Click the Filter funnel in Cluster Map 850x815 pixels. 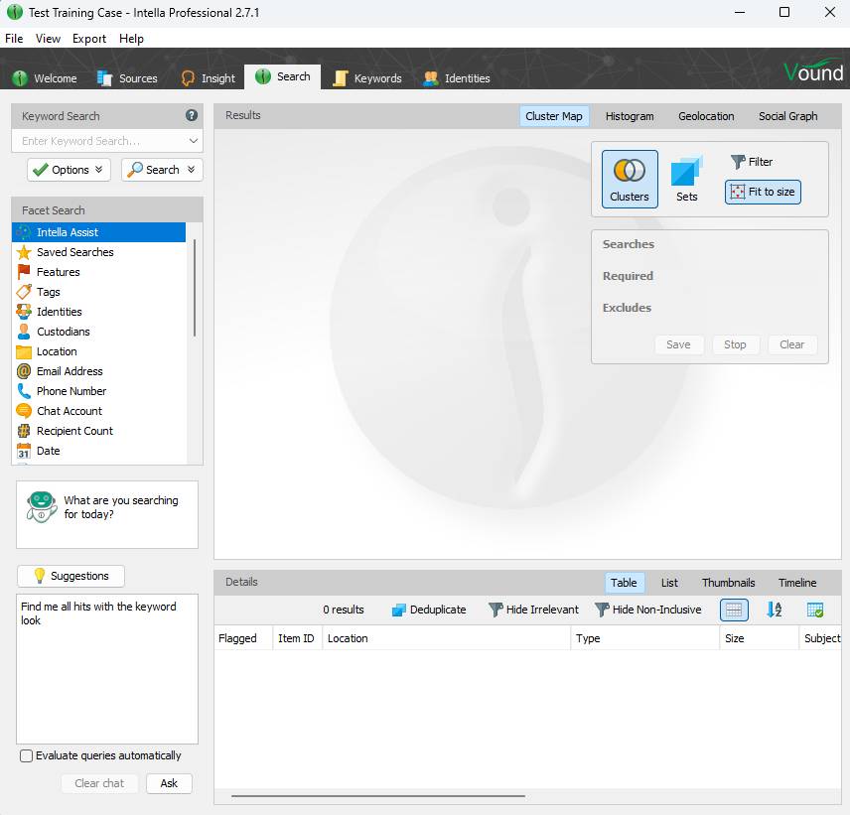click(x=752, y=162)
